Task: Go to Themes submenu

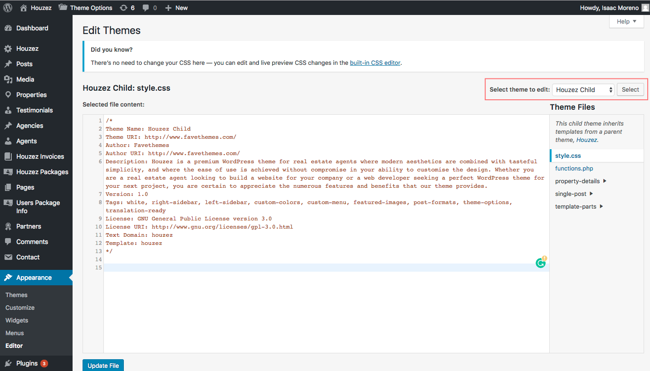Action: (16, 295)
